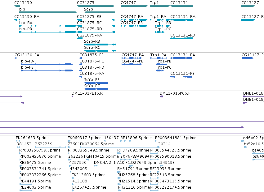This screenshot has height=192, width=264.
Task: Open EST label RP003641881.5prime
Action: [x=176, y=138]
